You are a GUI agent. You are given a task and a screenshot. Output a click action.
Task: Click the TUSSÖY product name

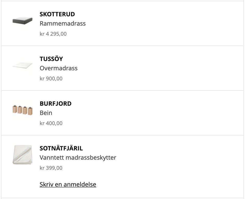click(x=51, y=59)
